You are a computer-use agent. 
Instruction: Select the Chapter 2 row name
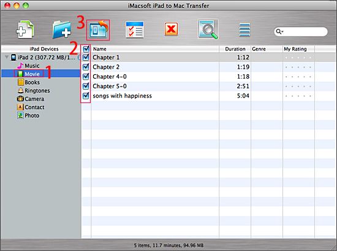pos(106,67)
